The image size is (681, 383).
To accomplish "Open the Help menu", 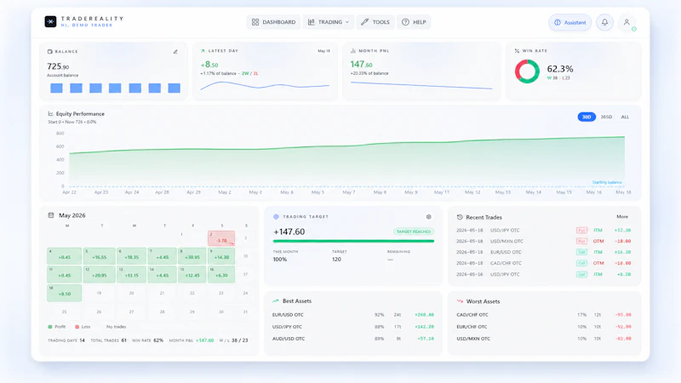I will point(414,22).
